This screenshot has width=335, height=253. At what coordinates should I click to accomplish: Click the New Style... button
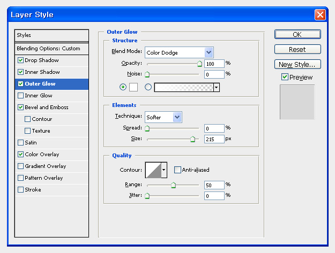coord(297,64)
